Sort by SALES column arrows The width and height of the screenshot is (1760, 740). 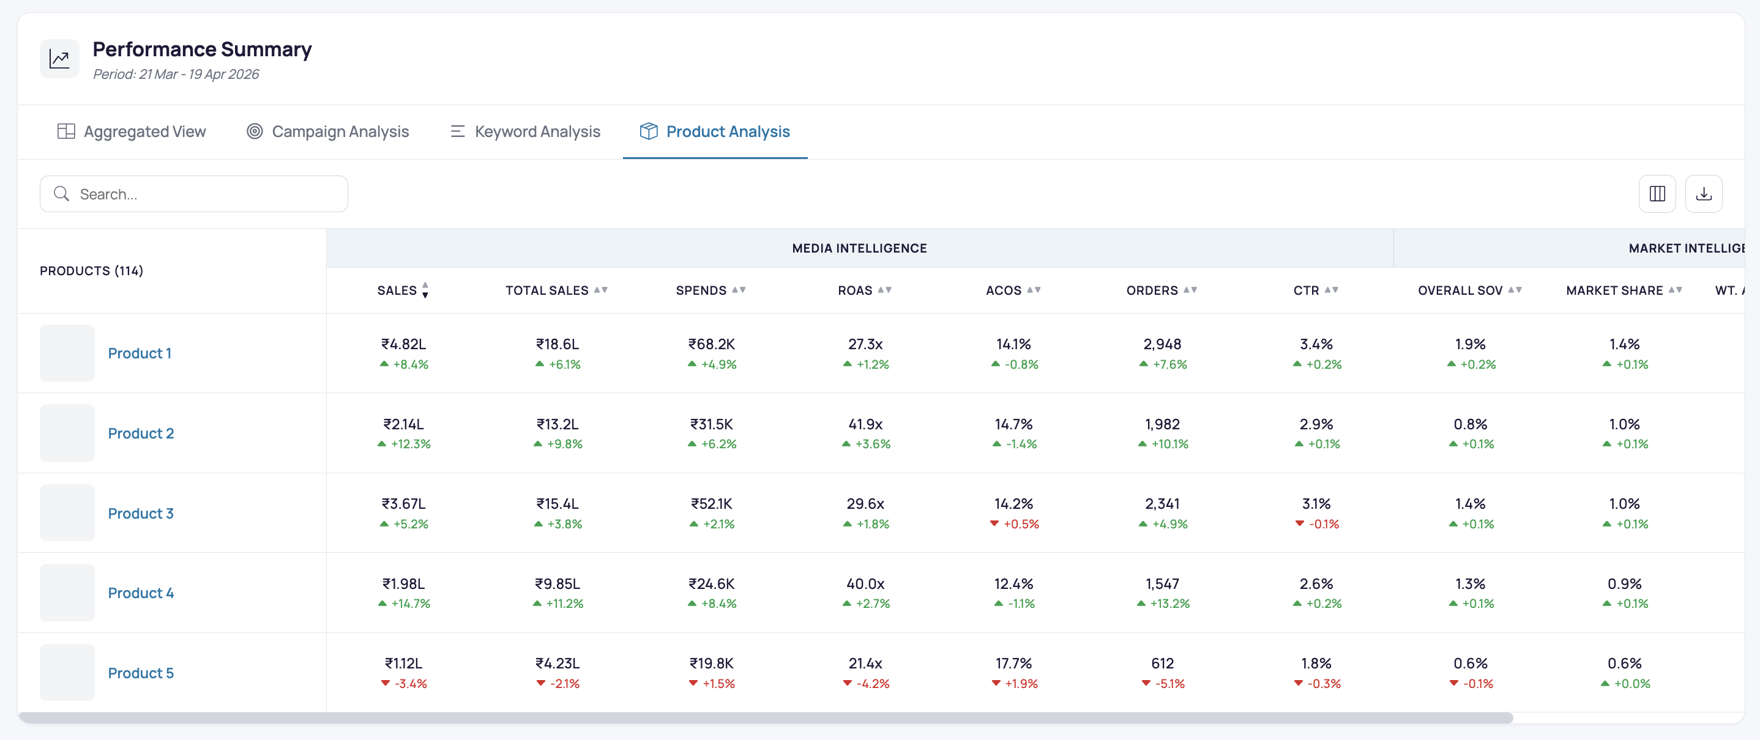[x=425, y=290]
